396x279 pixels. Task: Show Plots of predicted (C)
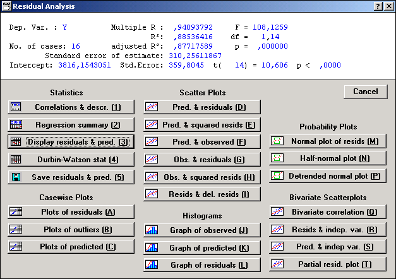71,246
